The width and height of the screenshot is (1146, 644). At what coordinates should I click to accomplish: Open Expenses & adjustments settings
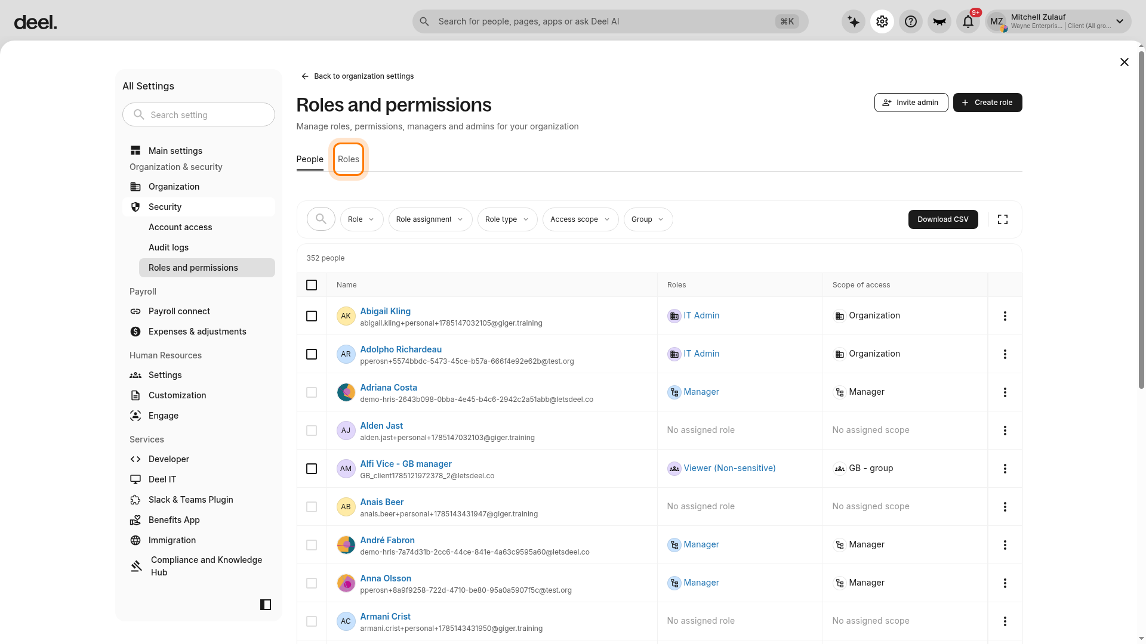(x=199, y=332)
